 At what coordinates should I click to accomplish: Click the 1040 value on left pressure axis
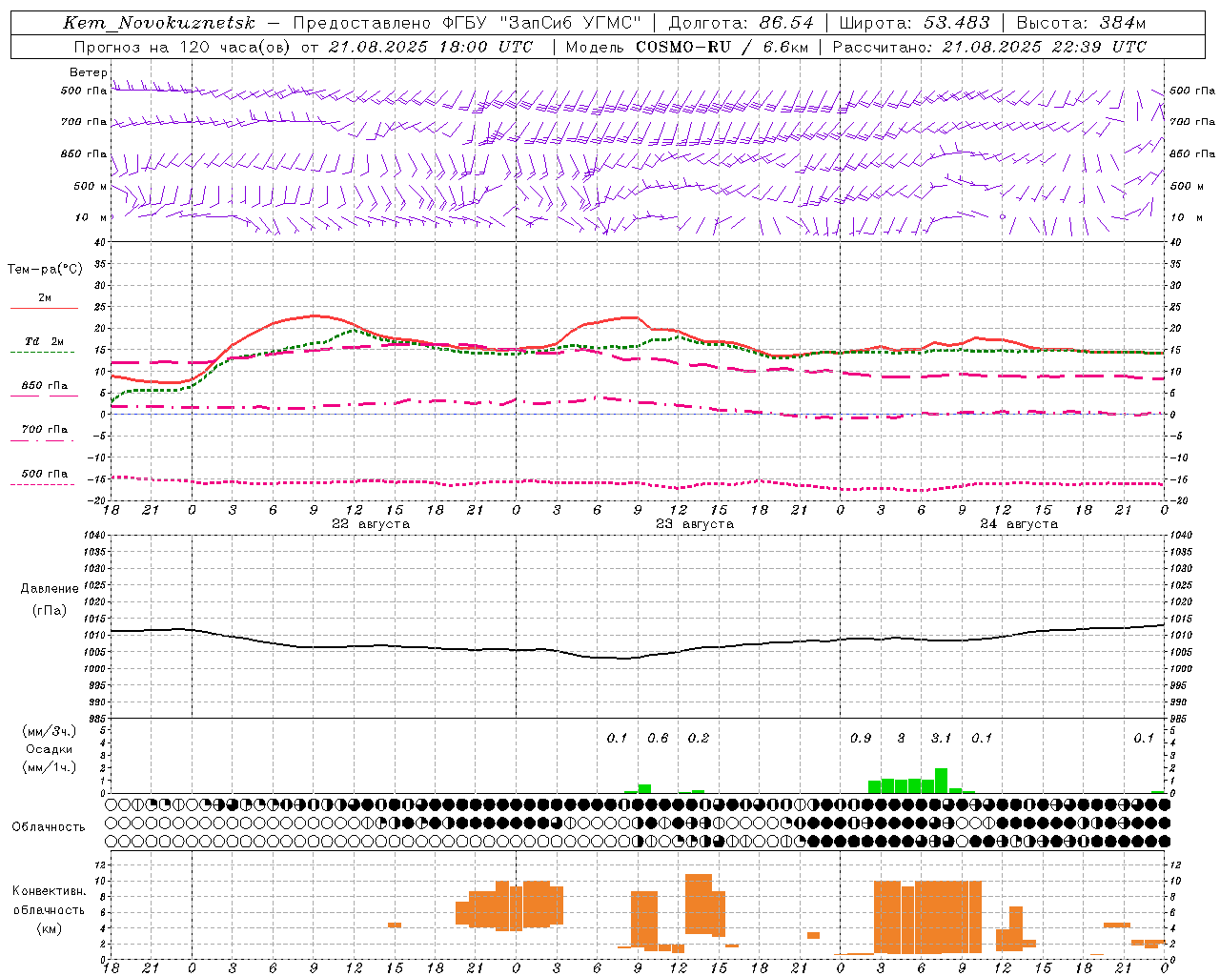pyautogui.click(x=96, y=536)
